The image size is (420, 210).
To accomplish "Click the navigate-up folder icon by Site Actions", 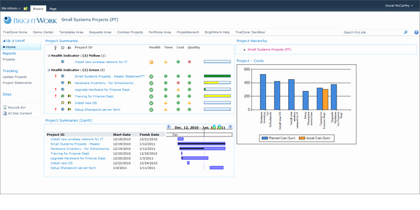I will (x=26, y=9).
